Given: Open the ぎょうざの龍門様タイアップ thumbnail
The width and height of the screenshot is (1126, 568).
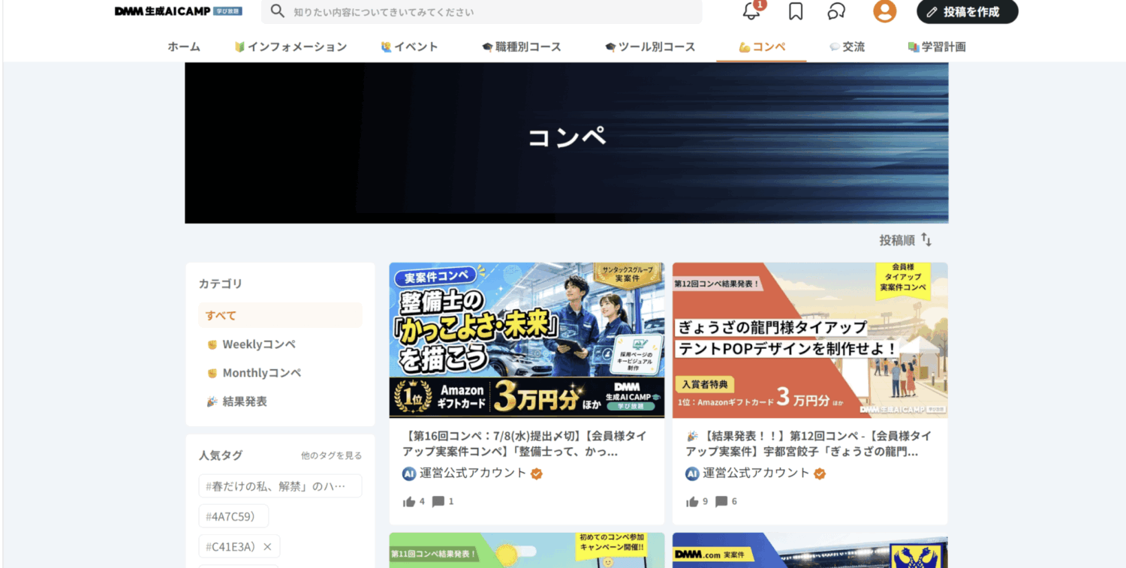Looking at the screenshot, I should tap(810, 340).
